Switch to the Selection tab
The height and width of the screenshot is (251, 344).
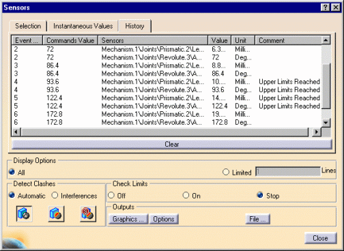tap(28, 26)
